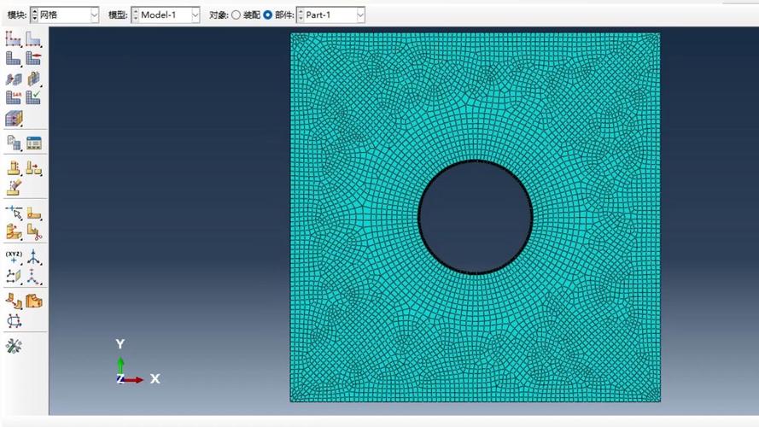
Task: Click the Verify Mesh checkmark icon
Action: point(33,97)
